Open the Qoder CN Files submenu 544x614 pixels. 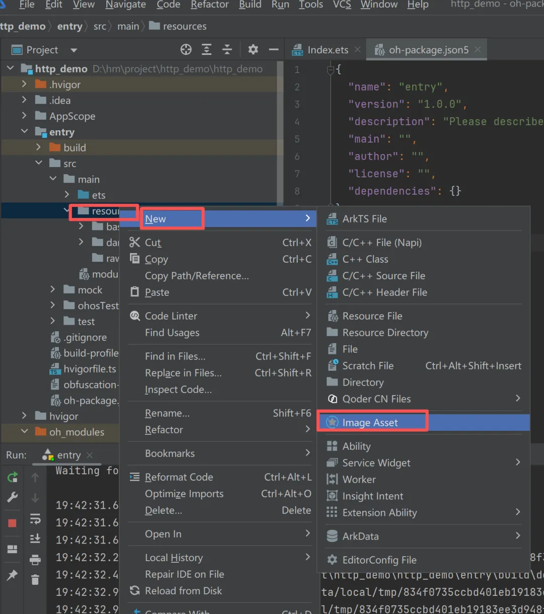[x=423, y=399]
